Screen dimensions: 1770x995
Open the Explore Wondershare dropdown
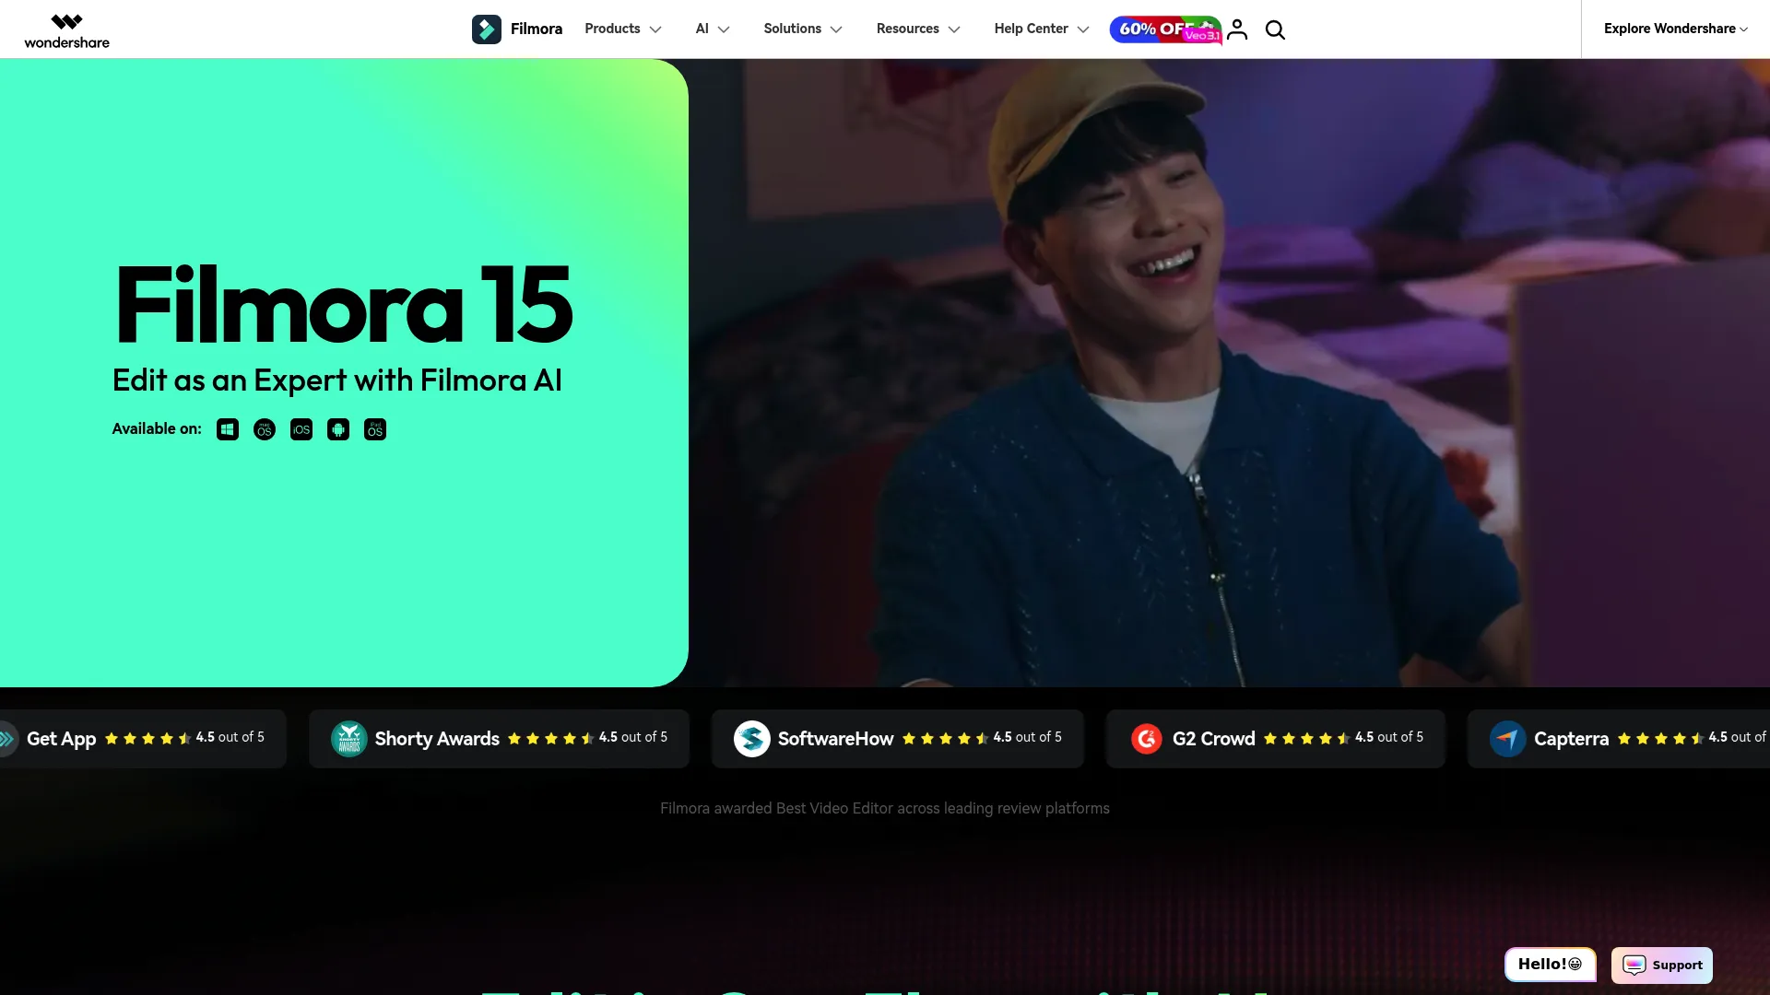pos(1676,29)
